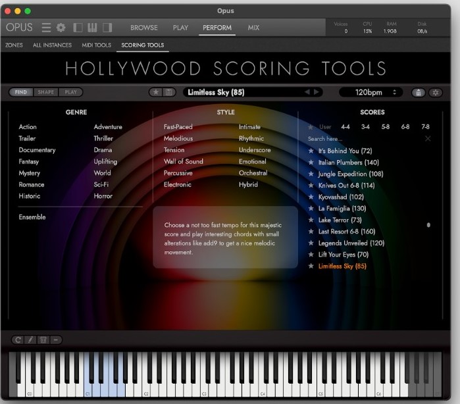The image size is (460, 404).
Task: Select the Ensemble filter
Action: [x=32, y=217]
